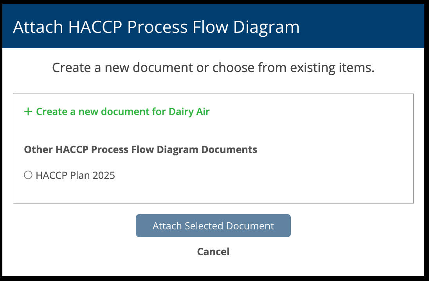Select the HACCP Plan 2025 radio button
The width and height of the screenshot is (429, 281).
pyautogui.click(x=28, y=175)
